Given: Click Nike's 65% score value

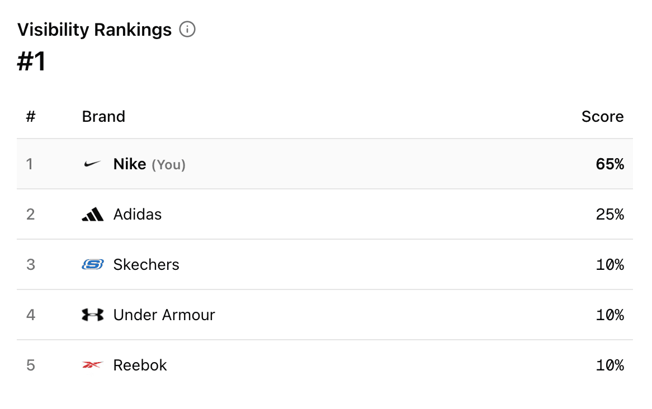Looking at the screenshot, I should click(610, 164).
